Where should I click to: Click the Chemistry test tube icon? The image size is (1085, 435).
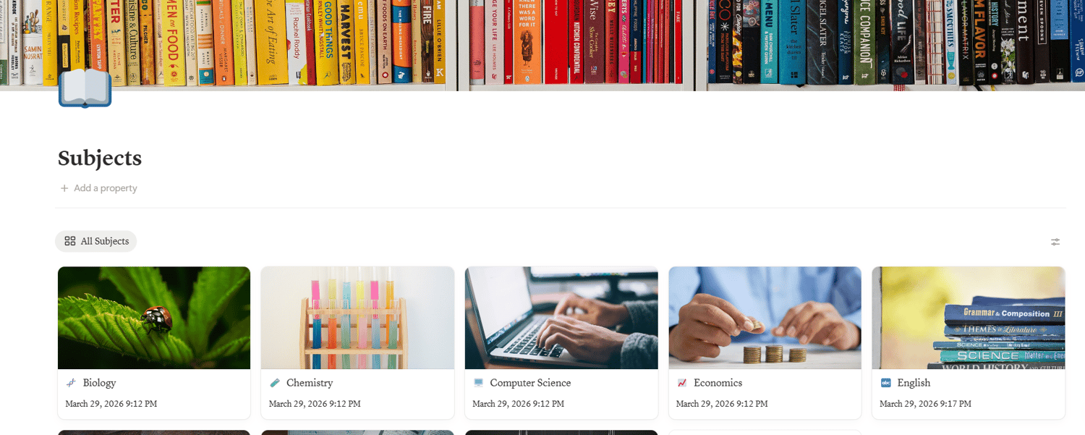coord(275,383)
